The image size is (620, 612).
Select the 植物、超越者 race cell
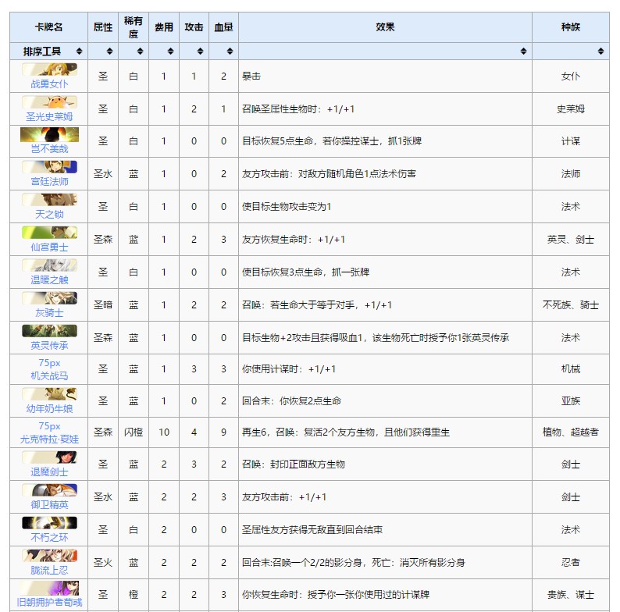[571, 432]
